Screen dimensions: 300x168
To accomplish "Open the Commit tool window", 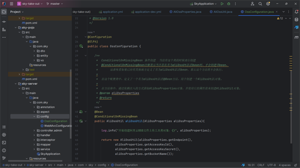I will point(4,22).
